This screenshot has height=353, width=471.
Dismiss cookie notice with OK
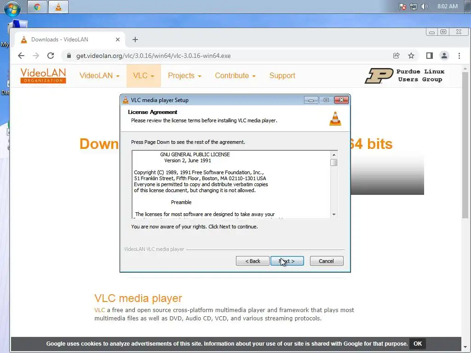pyautogui.click(x=418, y=344)
